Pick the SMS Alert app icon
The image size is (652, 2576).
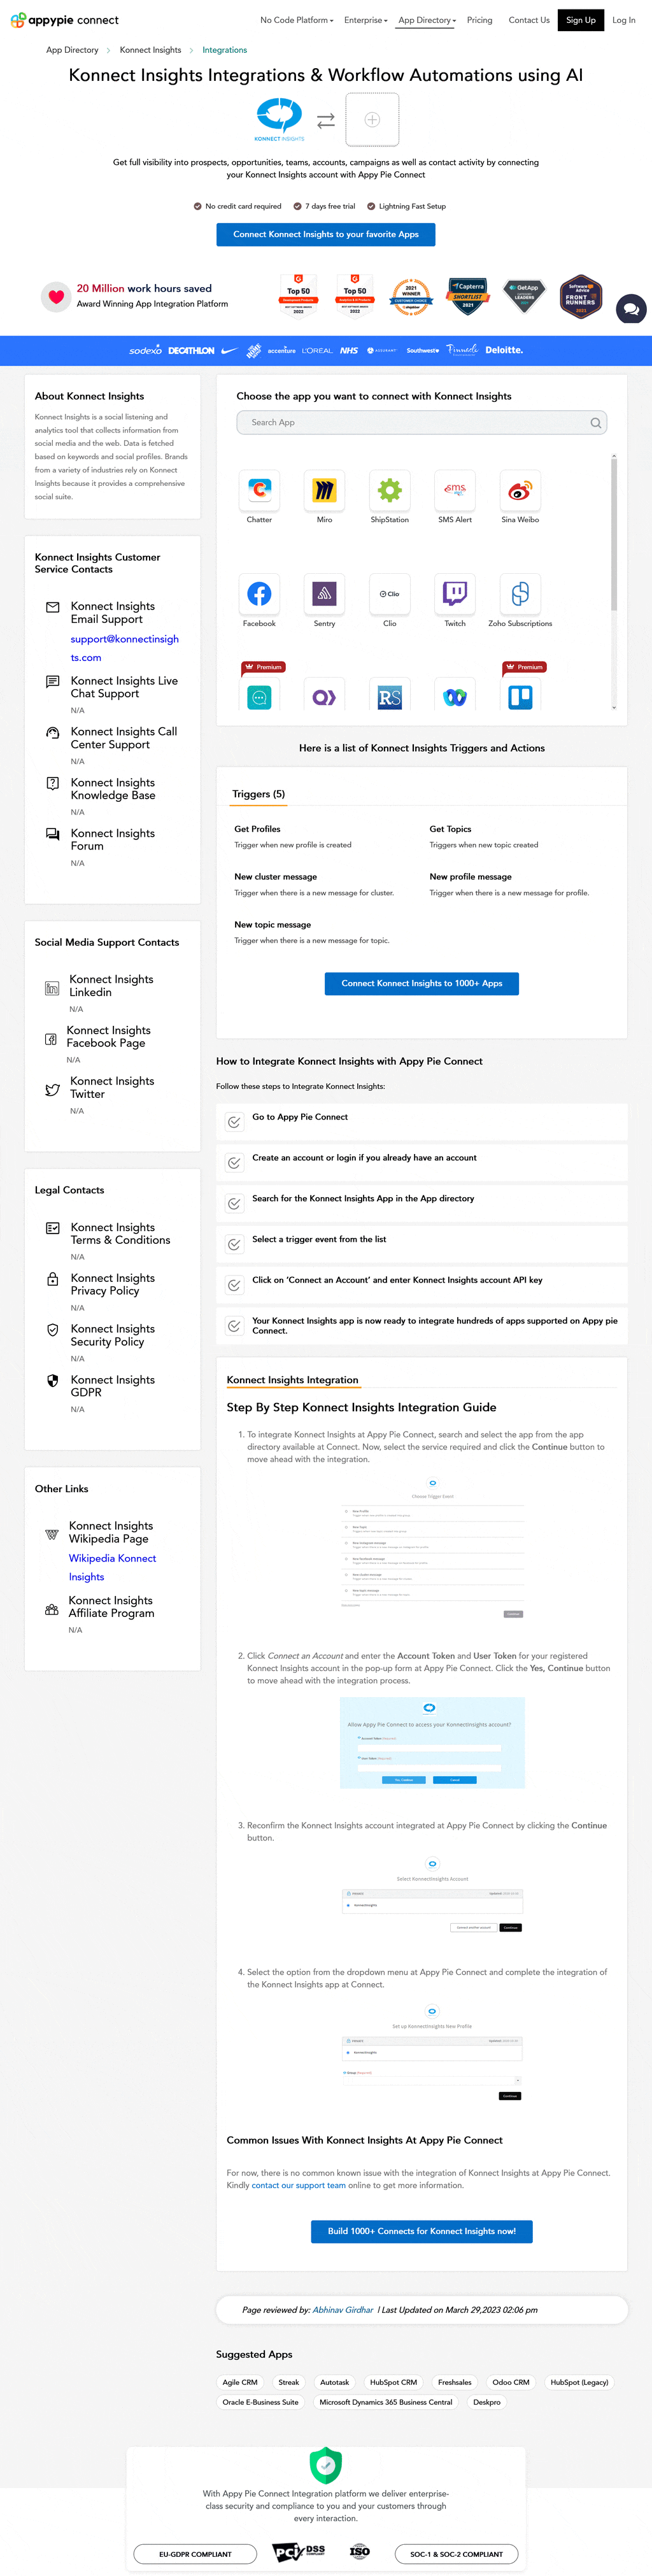click(455, 490)
